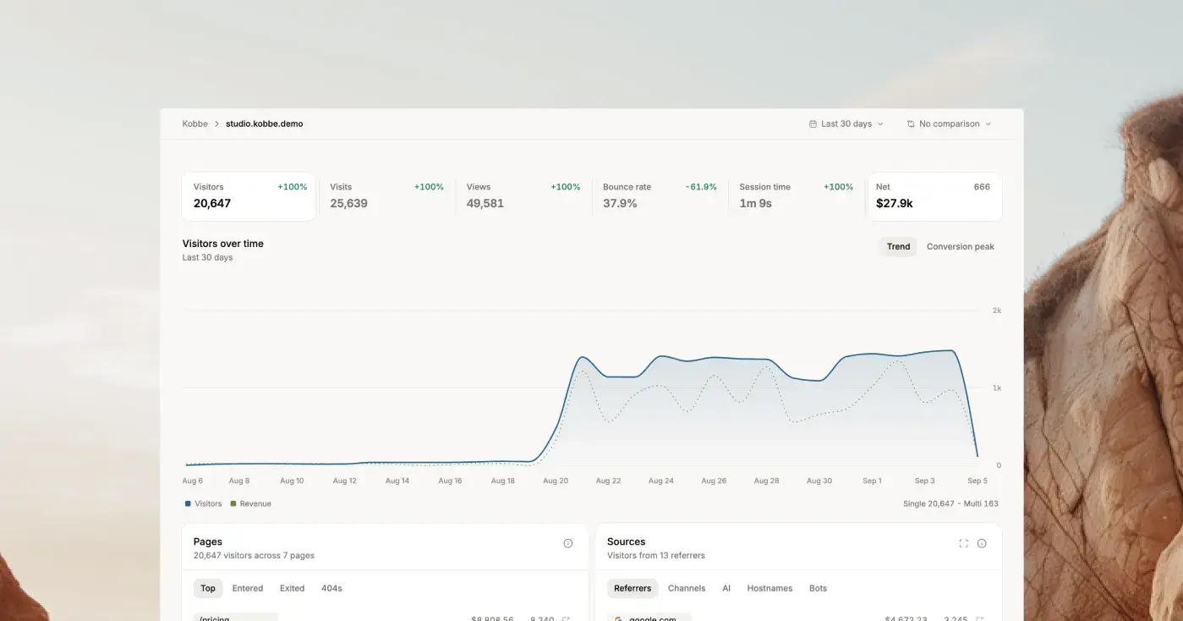This screenshot has height=621, width=1183.
Task: Switch to the Entered pages tab
Action: [x=248, y=588]
